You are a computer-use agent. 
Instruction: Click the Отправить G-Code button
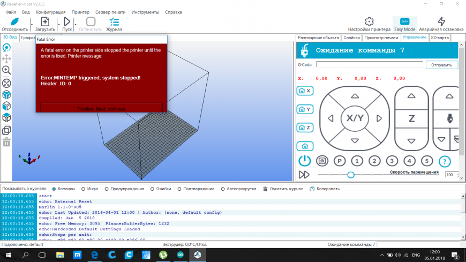pos(442,65)
